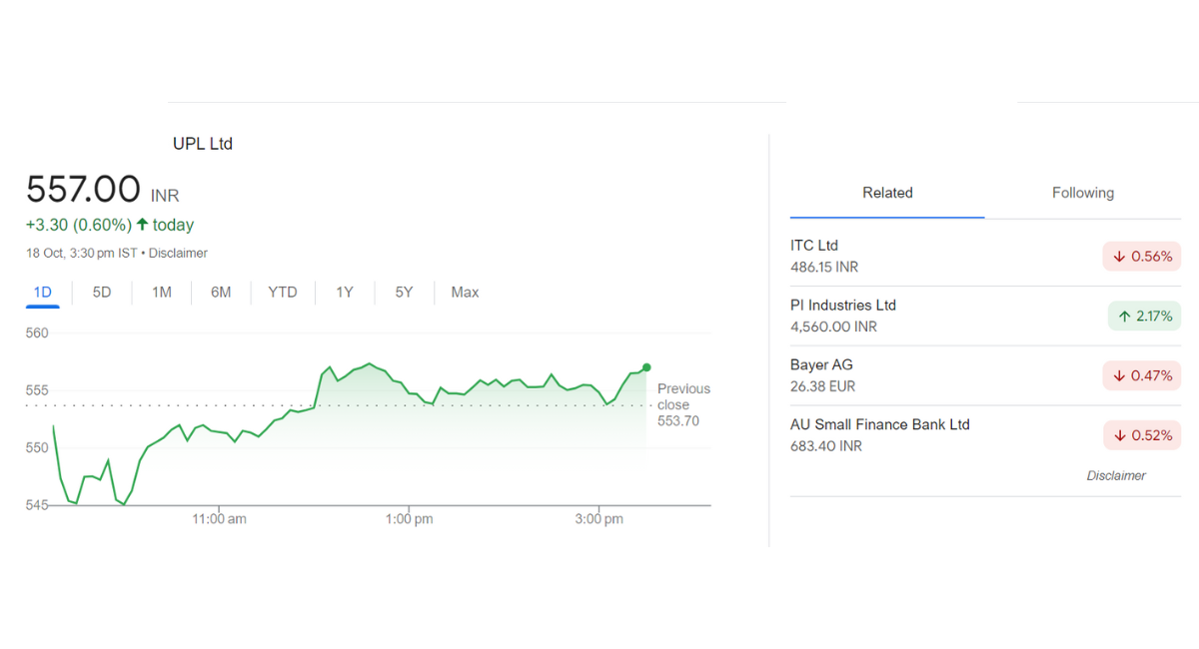
Task: Click the 18 Oct, 3:30 pm IST timestamp
Action: (x=82, y=254)
